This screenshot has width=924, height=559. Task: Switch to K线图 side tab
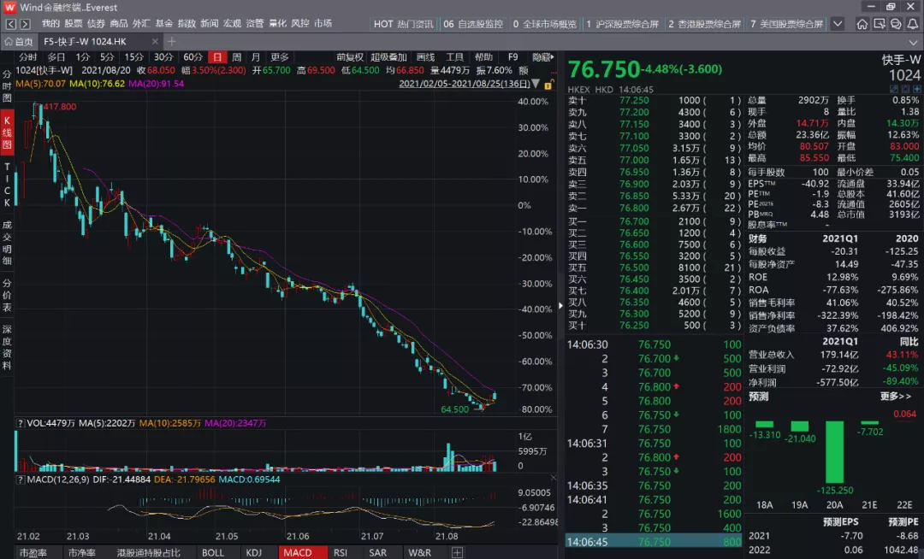pos(7,133)
